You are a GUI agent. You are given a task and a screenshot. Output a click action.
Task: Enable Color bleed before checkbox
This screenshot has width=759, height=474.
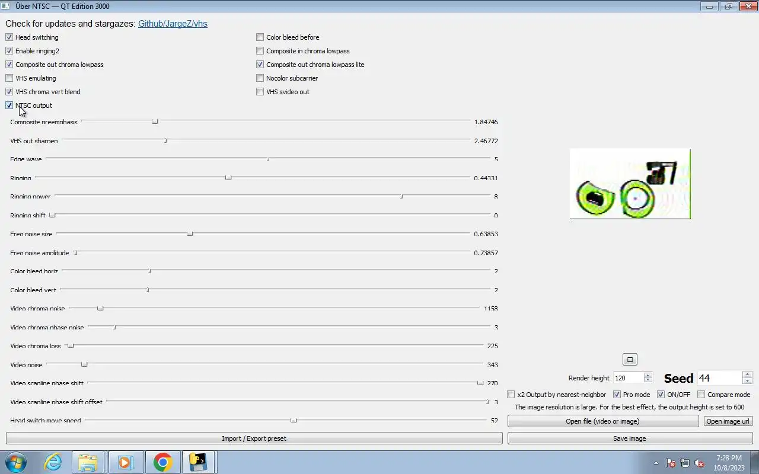(260, 37)
